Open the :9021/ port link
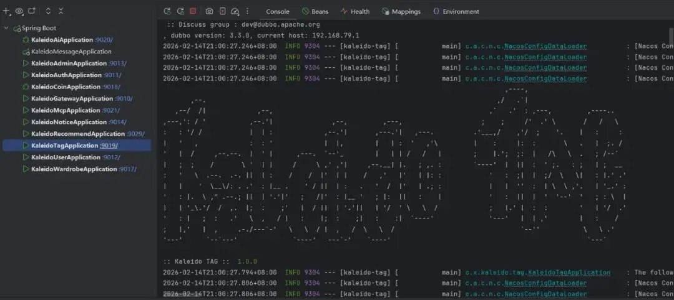The height and width of the screenshot is (300, 674). (111, 110)
